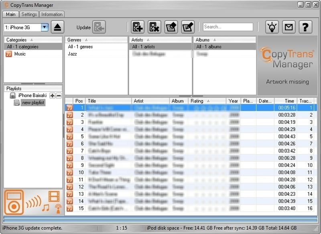Remove playlist with the minus icon
This screenshot has width=321, height=234.
[x=59, y=96]
